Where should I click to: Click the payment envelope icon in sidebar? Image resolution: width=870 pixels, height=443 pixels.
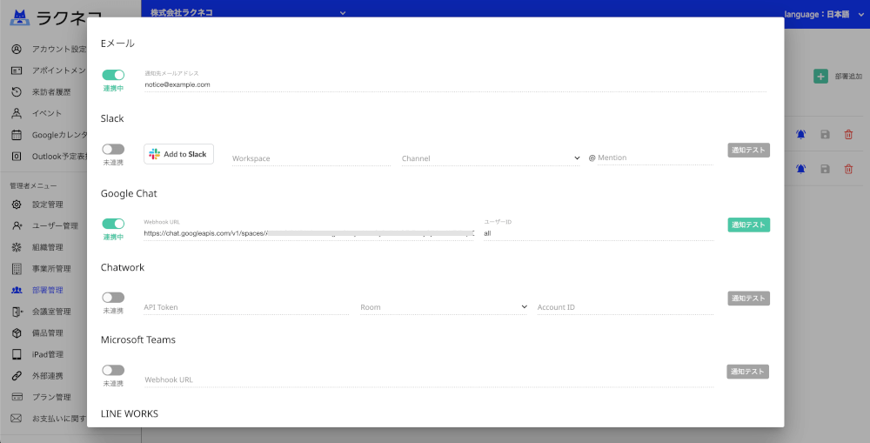click(16, 418)
